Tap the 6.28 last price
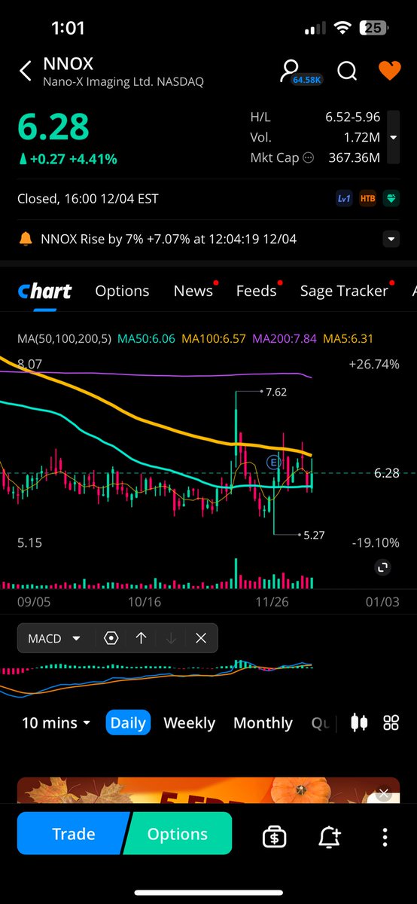Viewport: 417px width, 904px height. [x=53, y=127]
